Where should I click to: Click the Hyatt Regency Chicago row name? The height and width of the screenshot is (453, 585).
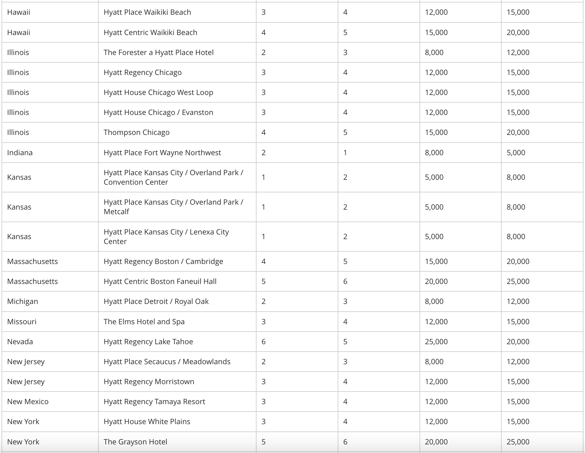coord(143,72)
